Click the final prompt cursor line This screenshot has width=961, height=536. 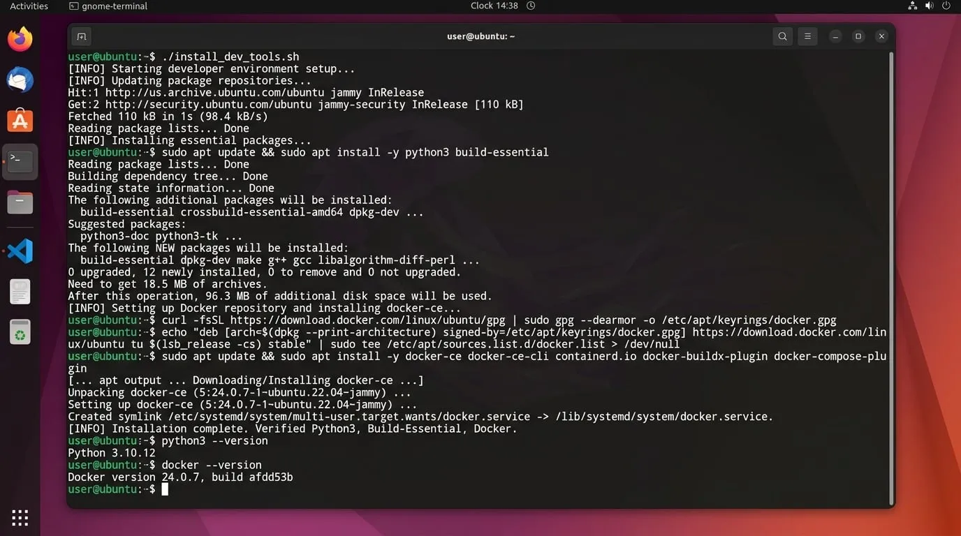point(118,489)
